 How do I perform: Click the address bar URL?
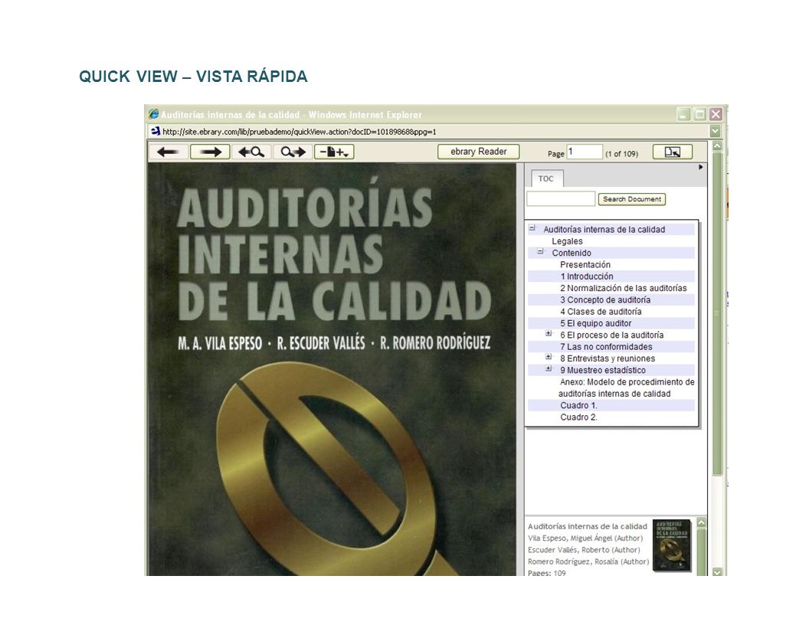300,132
